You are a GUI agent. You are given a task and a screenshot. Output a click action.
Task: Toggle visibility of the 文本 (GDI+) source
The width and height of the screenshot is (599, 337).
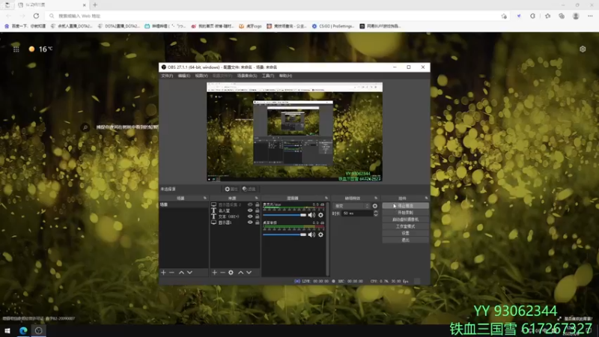pos(250,216)
